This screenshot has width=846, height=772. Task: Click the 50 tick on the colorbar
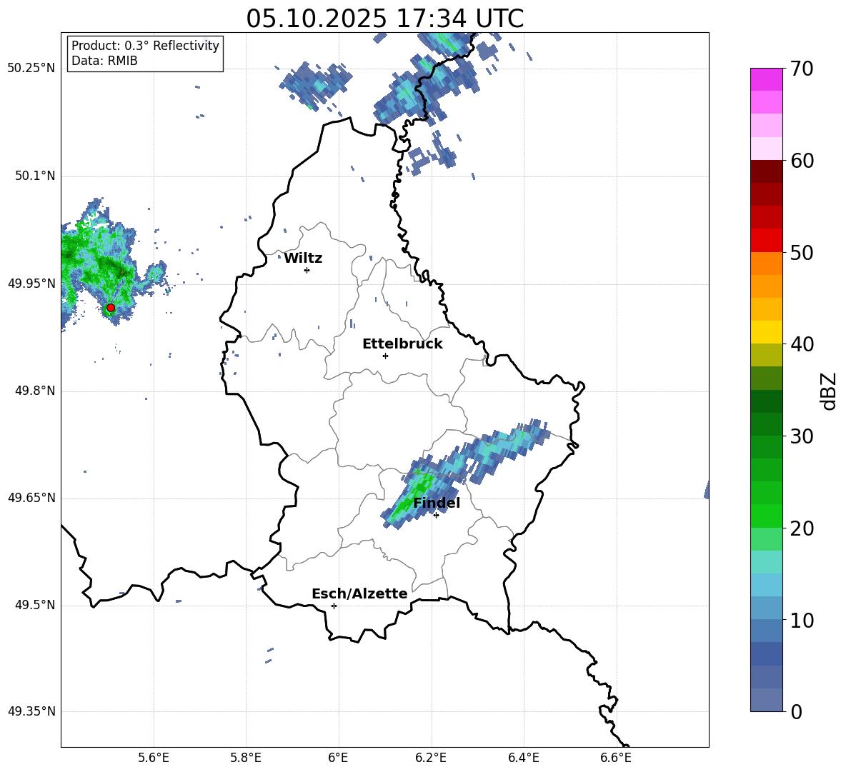coord(802,253)
